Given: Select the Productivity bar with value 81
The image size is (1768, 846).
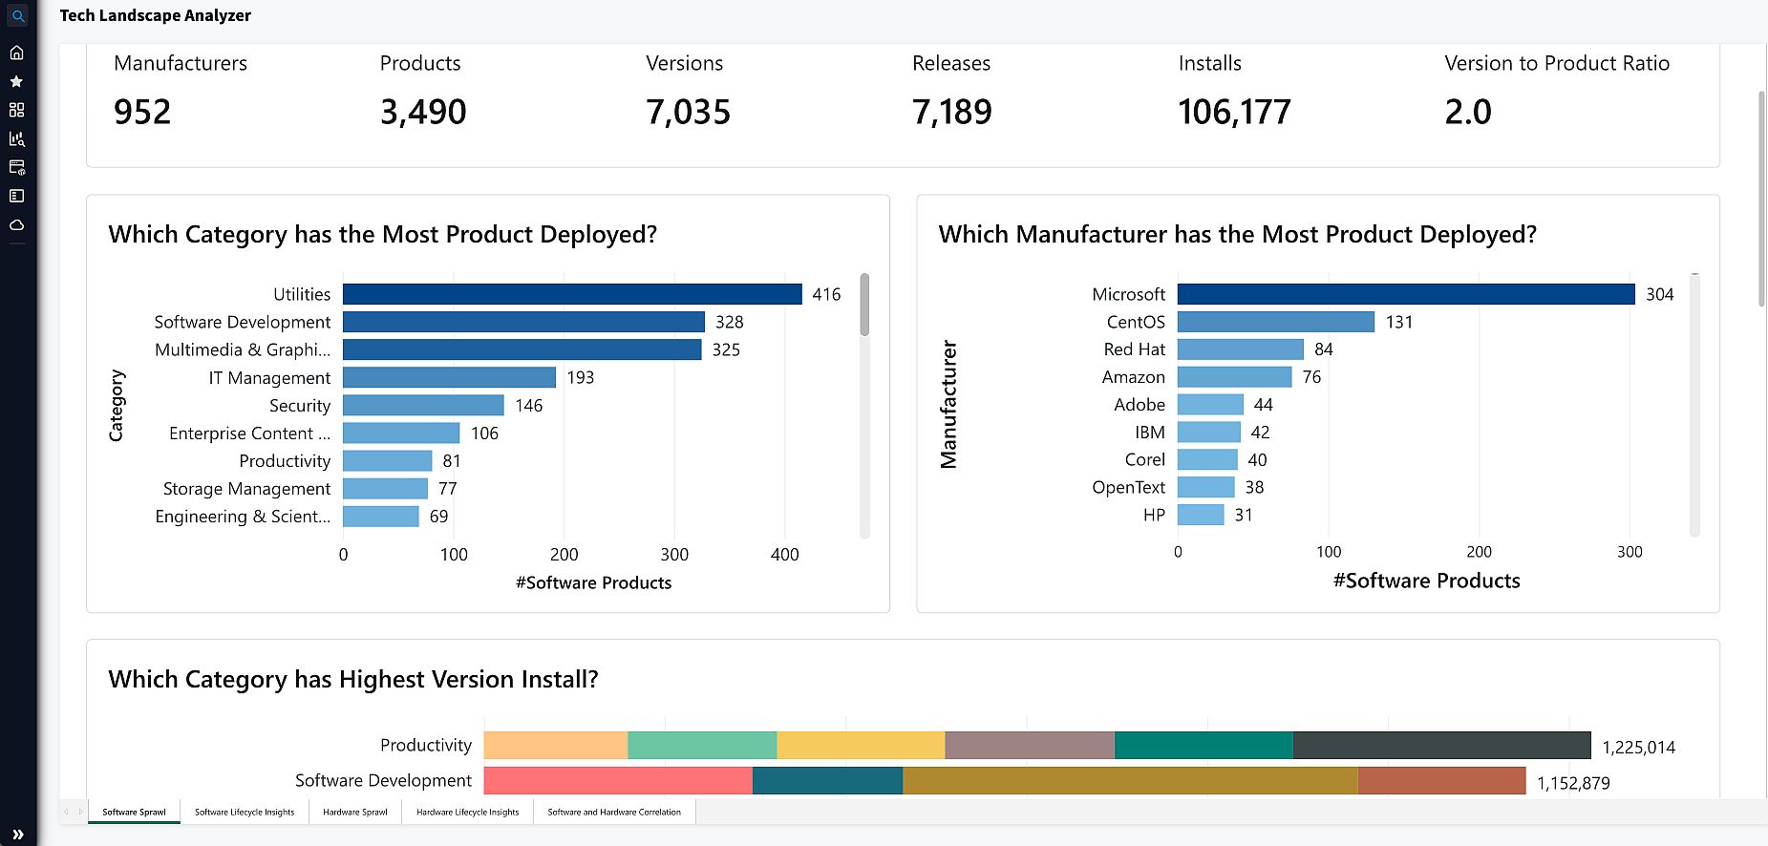Looking at the screenshot, I should pyautogui.click(x=388, y=460).
